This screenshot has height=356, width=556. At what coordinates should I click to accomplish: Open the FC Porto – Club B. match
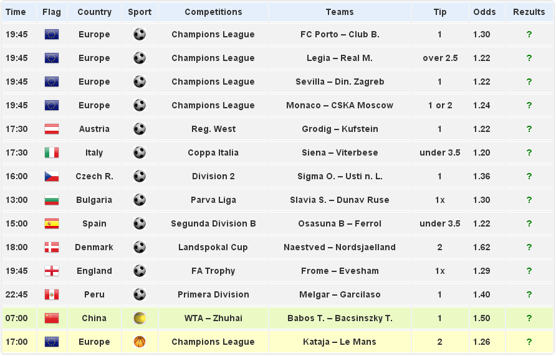pos(340,35)
